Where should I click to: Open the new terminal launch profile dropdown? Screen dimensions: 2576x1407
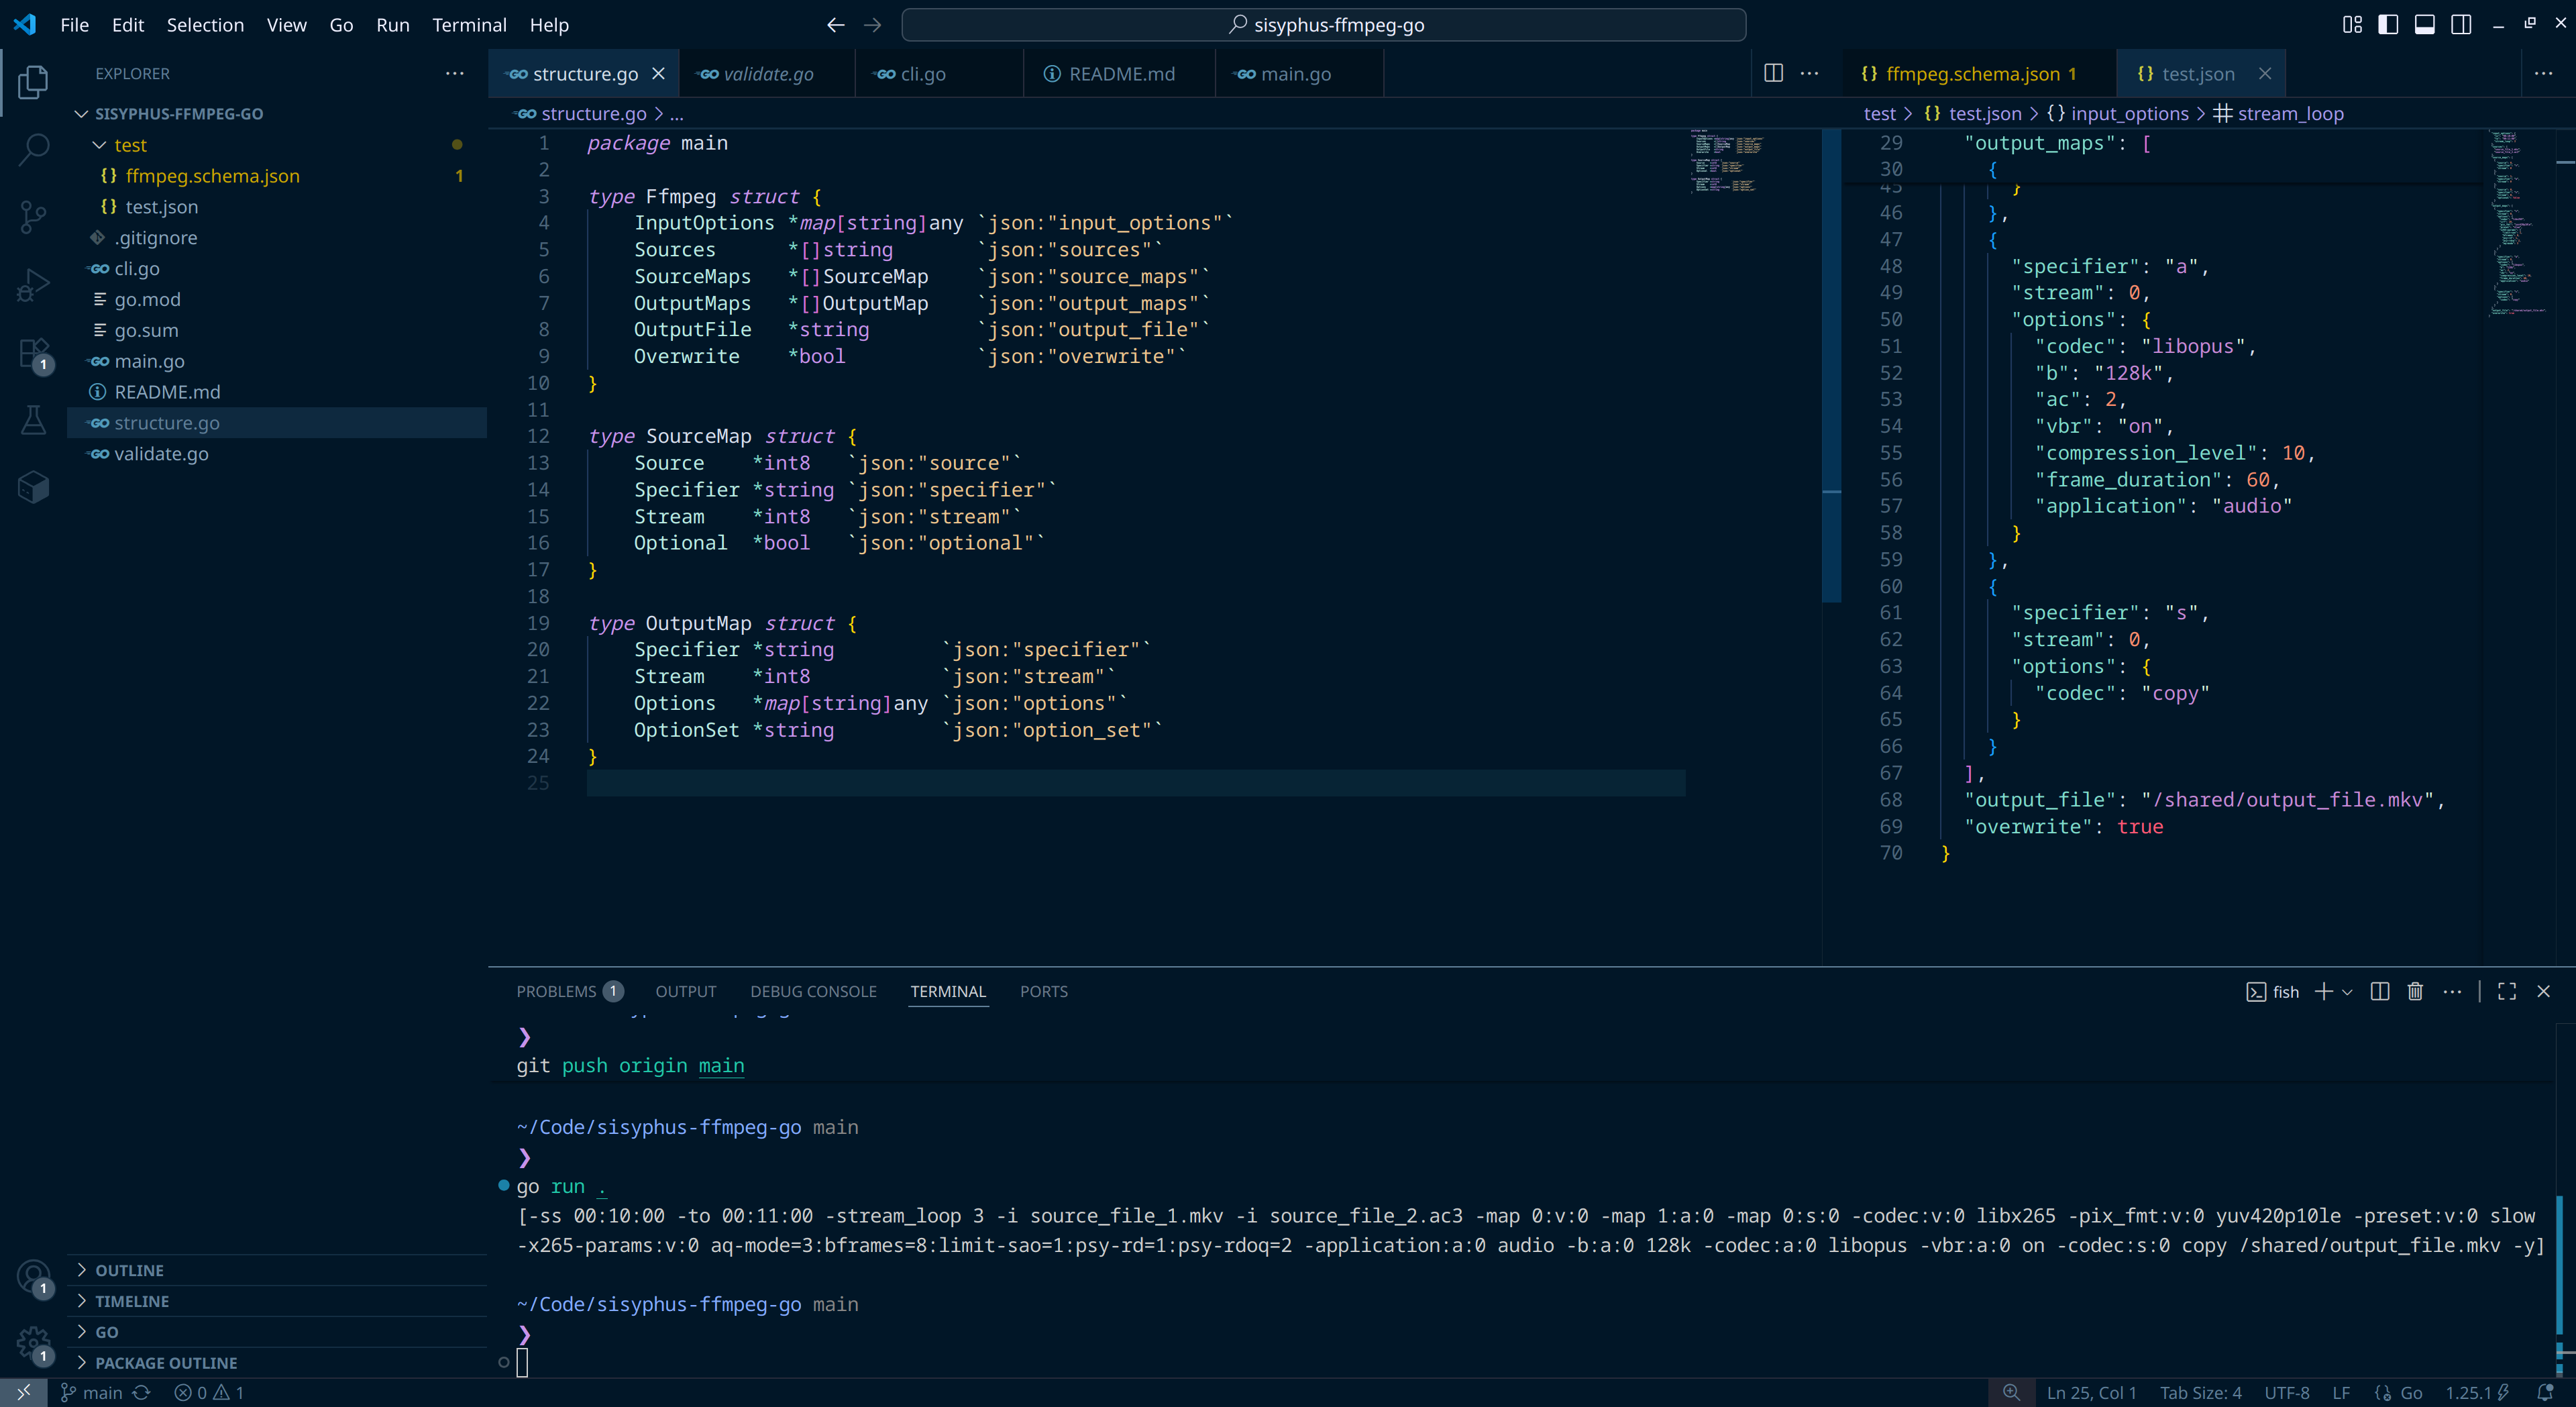pyautogui.click(x=2347, y=991)
